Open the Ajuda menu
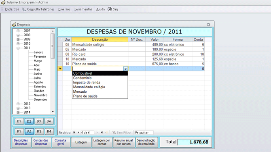Screen dimensions: 271x152 tap(100, 9)
